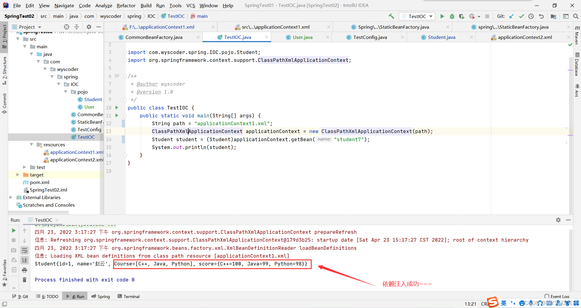Viewport: 581px width, 308px height.
Task: Move up stack trace arrow
Action: point(25,231)
